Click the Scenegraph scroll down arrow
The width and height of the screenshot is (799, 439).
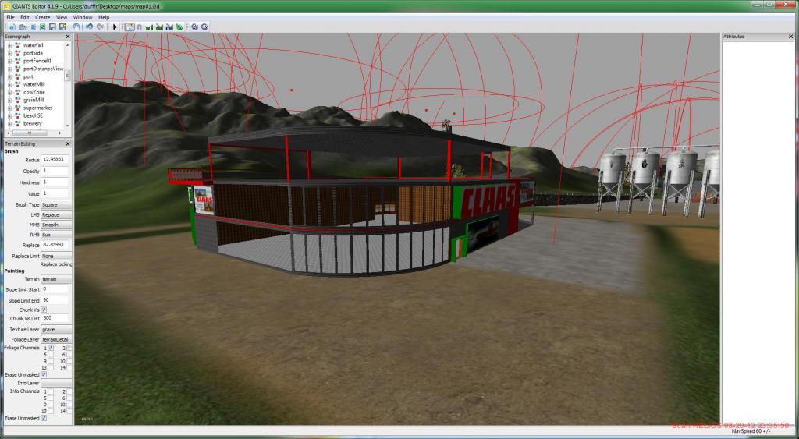pos(67,126)
